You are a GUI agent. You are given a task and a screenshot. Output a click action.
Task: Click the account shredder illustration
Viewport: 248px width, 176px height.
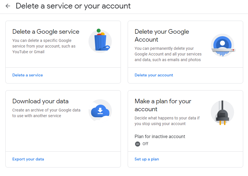tap(223, 45)
